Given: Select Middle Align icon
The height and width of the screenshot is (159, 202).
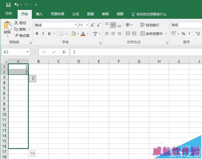Looking at the screenshot, I should 113,25.
